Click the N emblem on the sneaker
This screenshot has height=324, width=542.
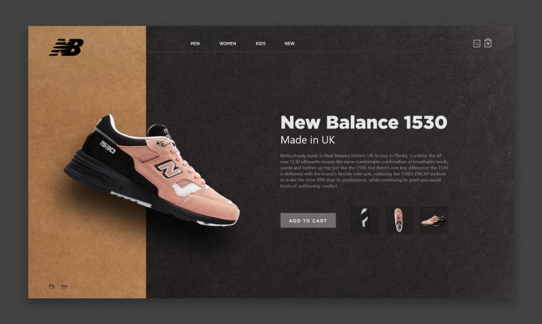click(168, 168)
